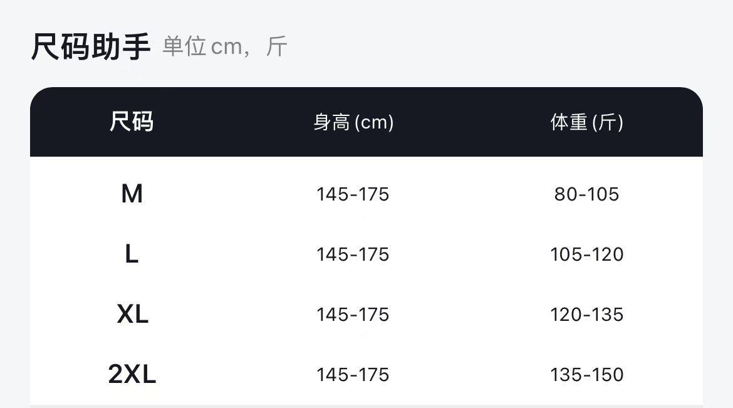Click the height value in the 2XL row

click(x=353, y=375)
